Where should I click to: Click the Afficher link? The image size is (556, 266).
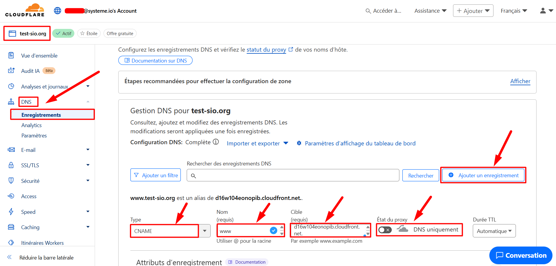520,81
